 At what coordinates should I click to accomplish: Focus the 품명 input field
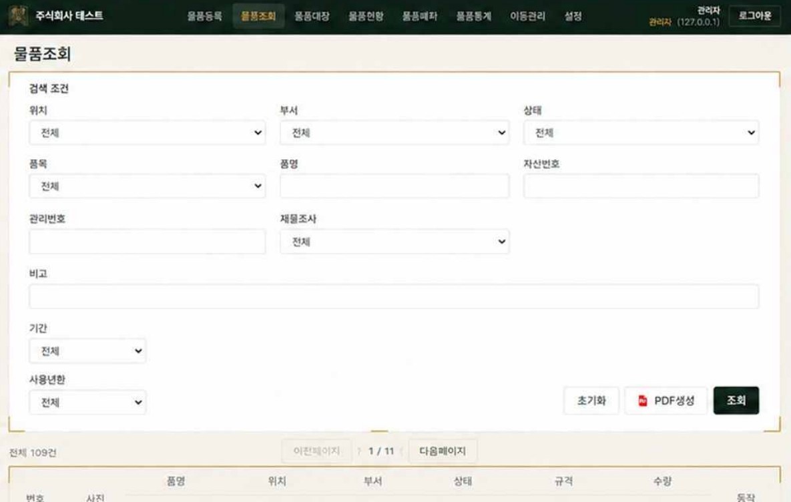click(x=394, y=186)
